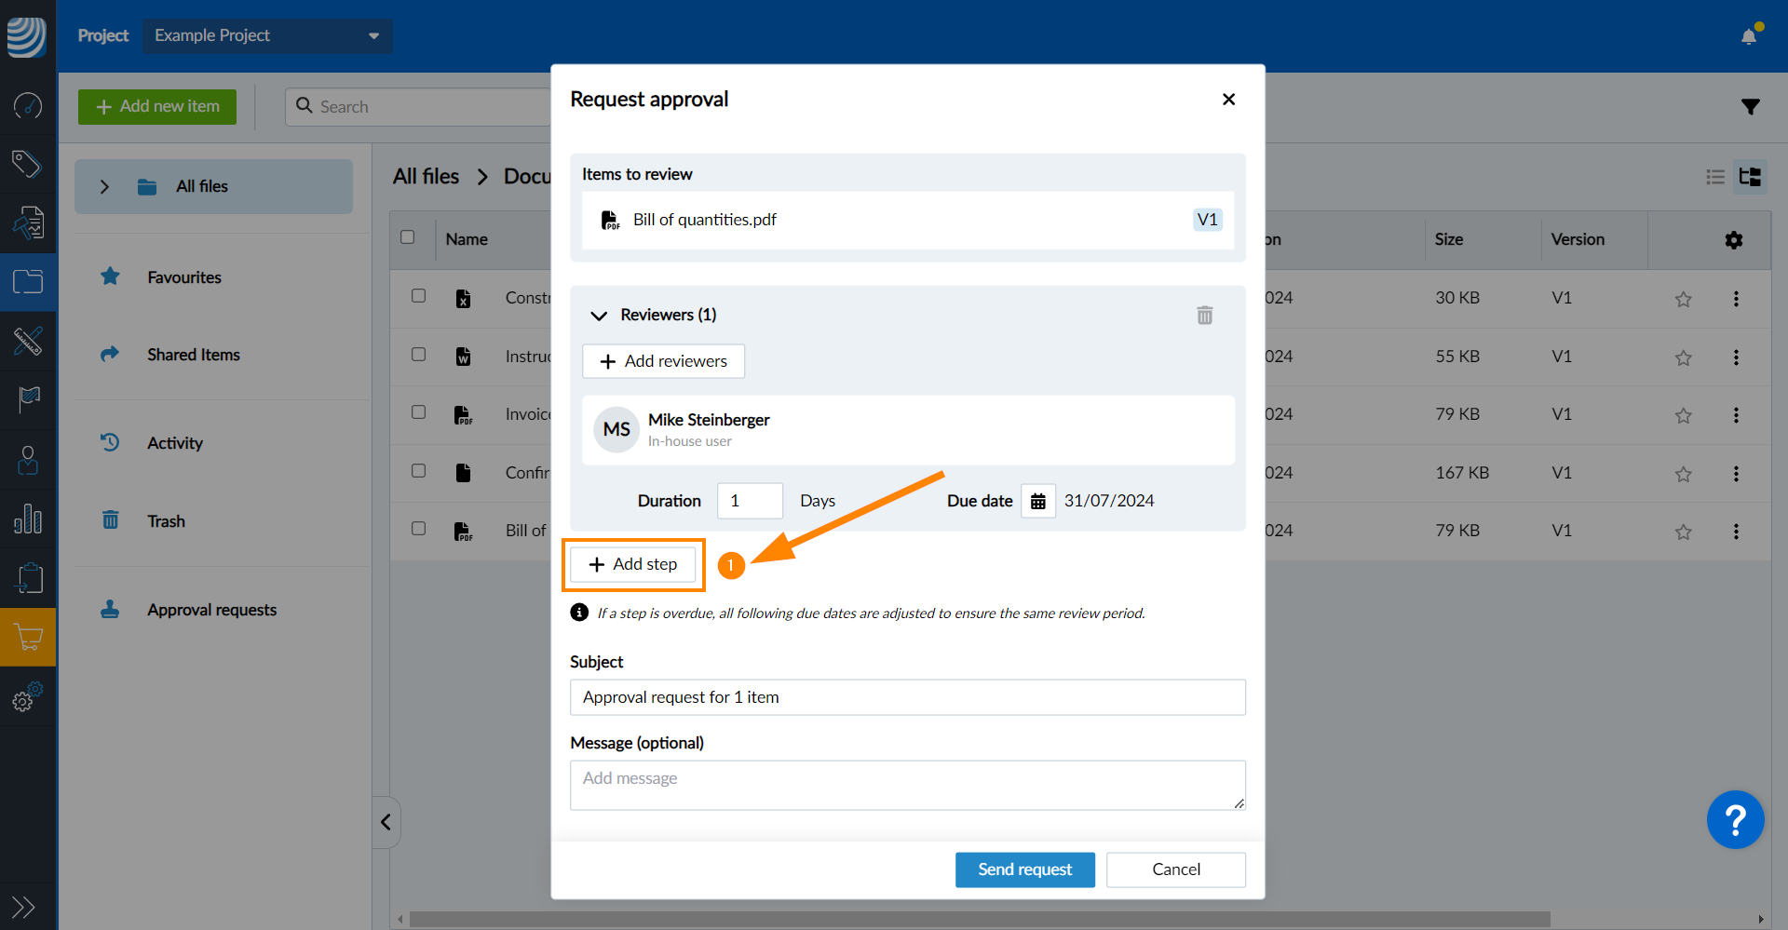Click the notification bell icon
Image resolution: width=1788 pixels, height=930 pixels.
[x=1749, y=36]
